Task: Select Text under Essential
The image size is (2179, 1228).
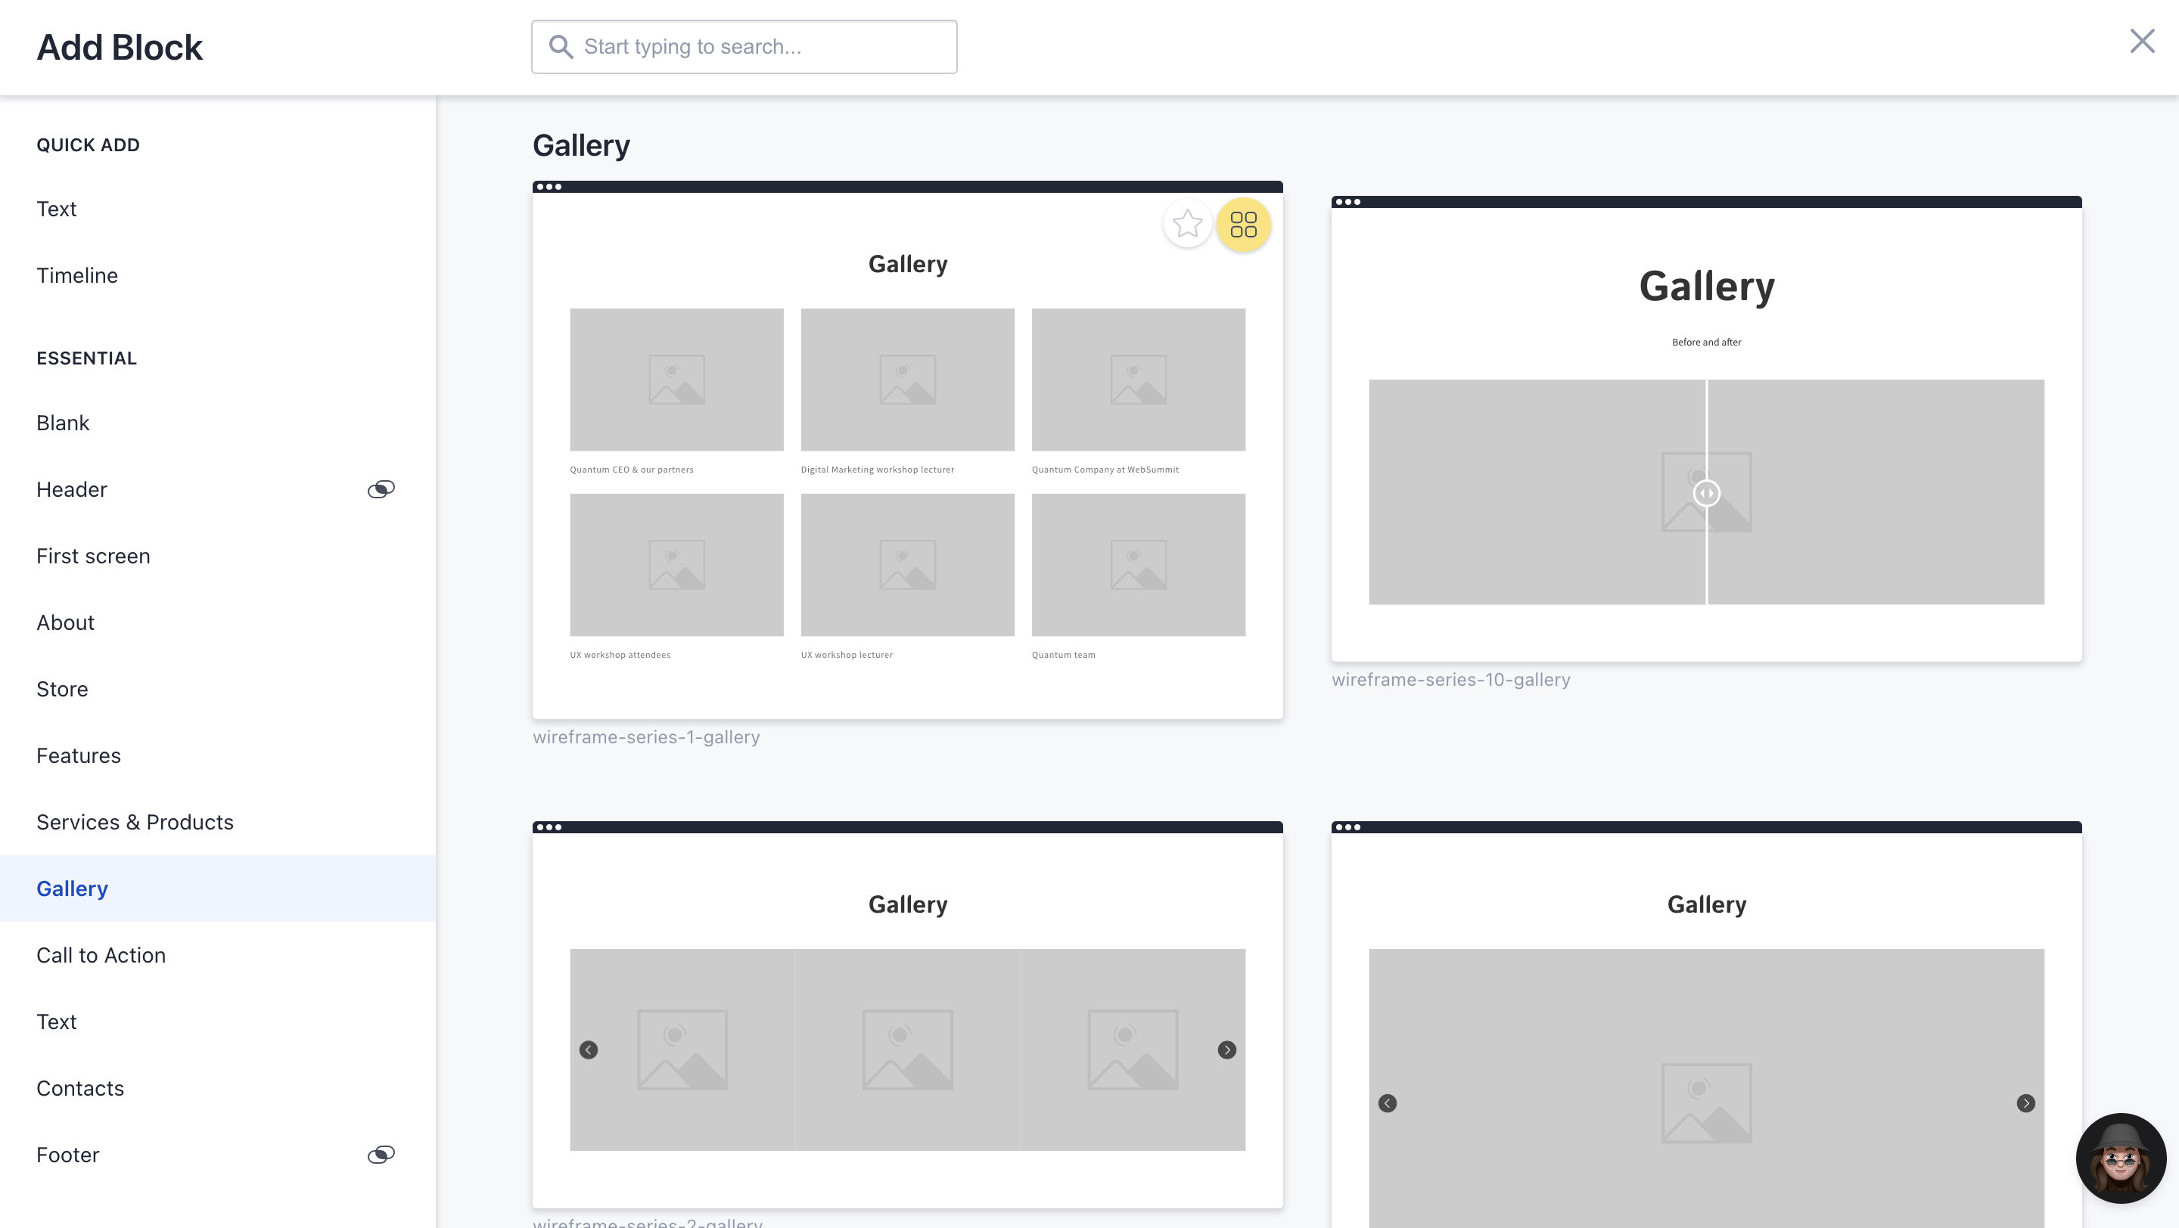Action: [217, 1022]
